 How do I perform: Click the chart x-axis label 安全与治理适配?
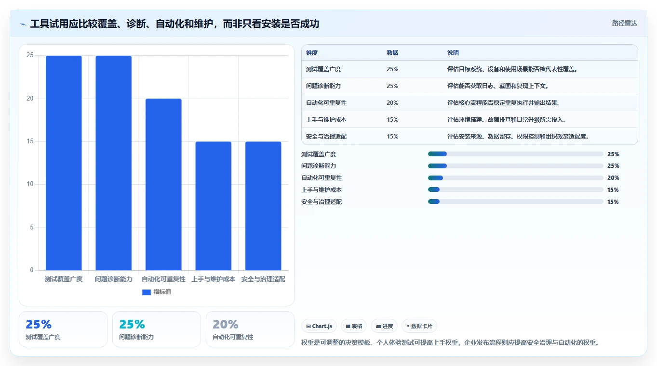tap(263, 279)
